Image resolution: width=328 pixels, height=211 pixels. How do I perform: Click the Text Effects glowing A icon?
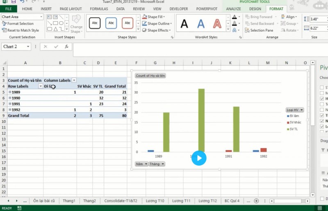[x=235, y=30]
